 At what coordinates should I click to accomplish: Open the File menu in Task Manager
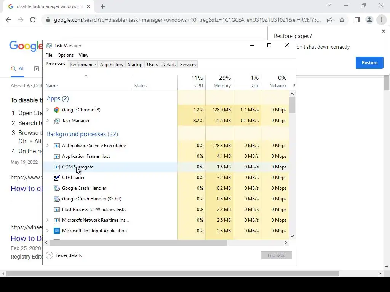[x=49, y=55]
